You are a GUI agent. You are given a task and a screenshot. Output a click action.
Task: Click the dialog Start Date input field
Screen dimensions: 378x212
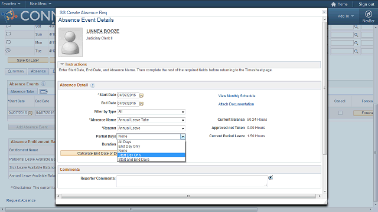coord(128,95)
